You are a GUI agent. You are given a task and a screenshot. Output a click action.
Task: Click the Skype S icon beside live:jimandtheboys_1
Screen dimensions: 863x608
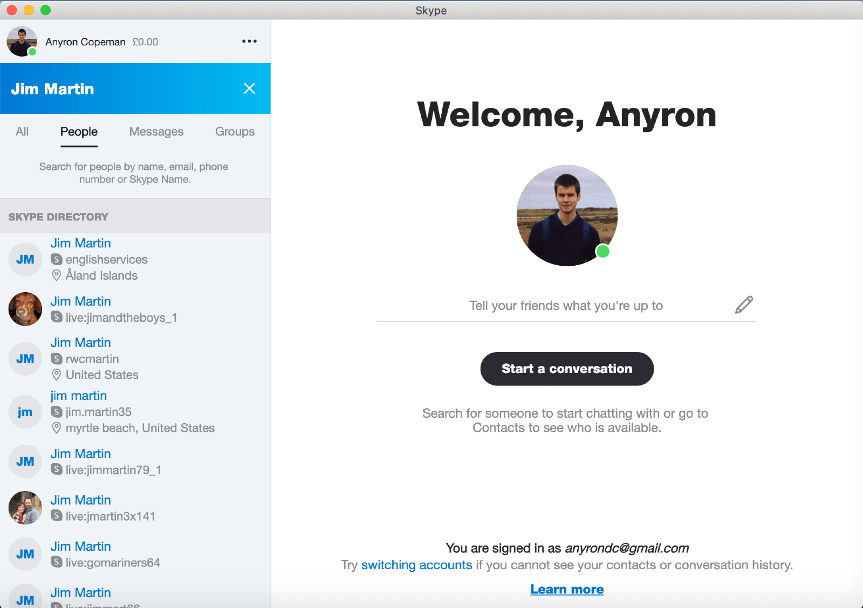point(57,317)
